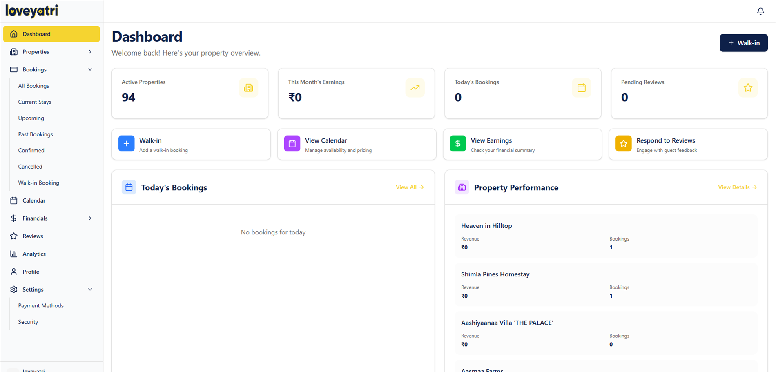776x372 pixels.
Task: Click the Today's Bookings calendar icon in stats card
Action: tap(582, 88)
